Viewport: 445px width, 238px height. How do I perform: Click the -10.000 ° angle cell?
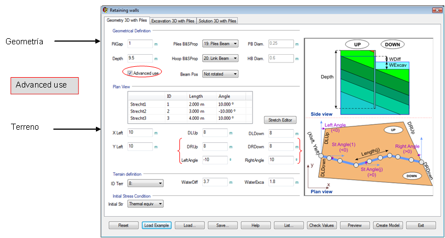(227, 111)
